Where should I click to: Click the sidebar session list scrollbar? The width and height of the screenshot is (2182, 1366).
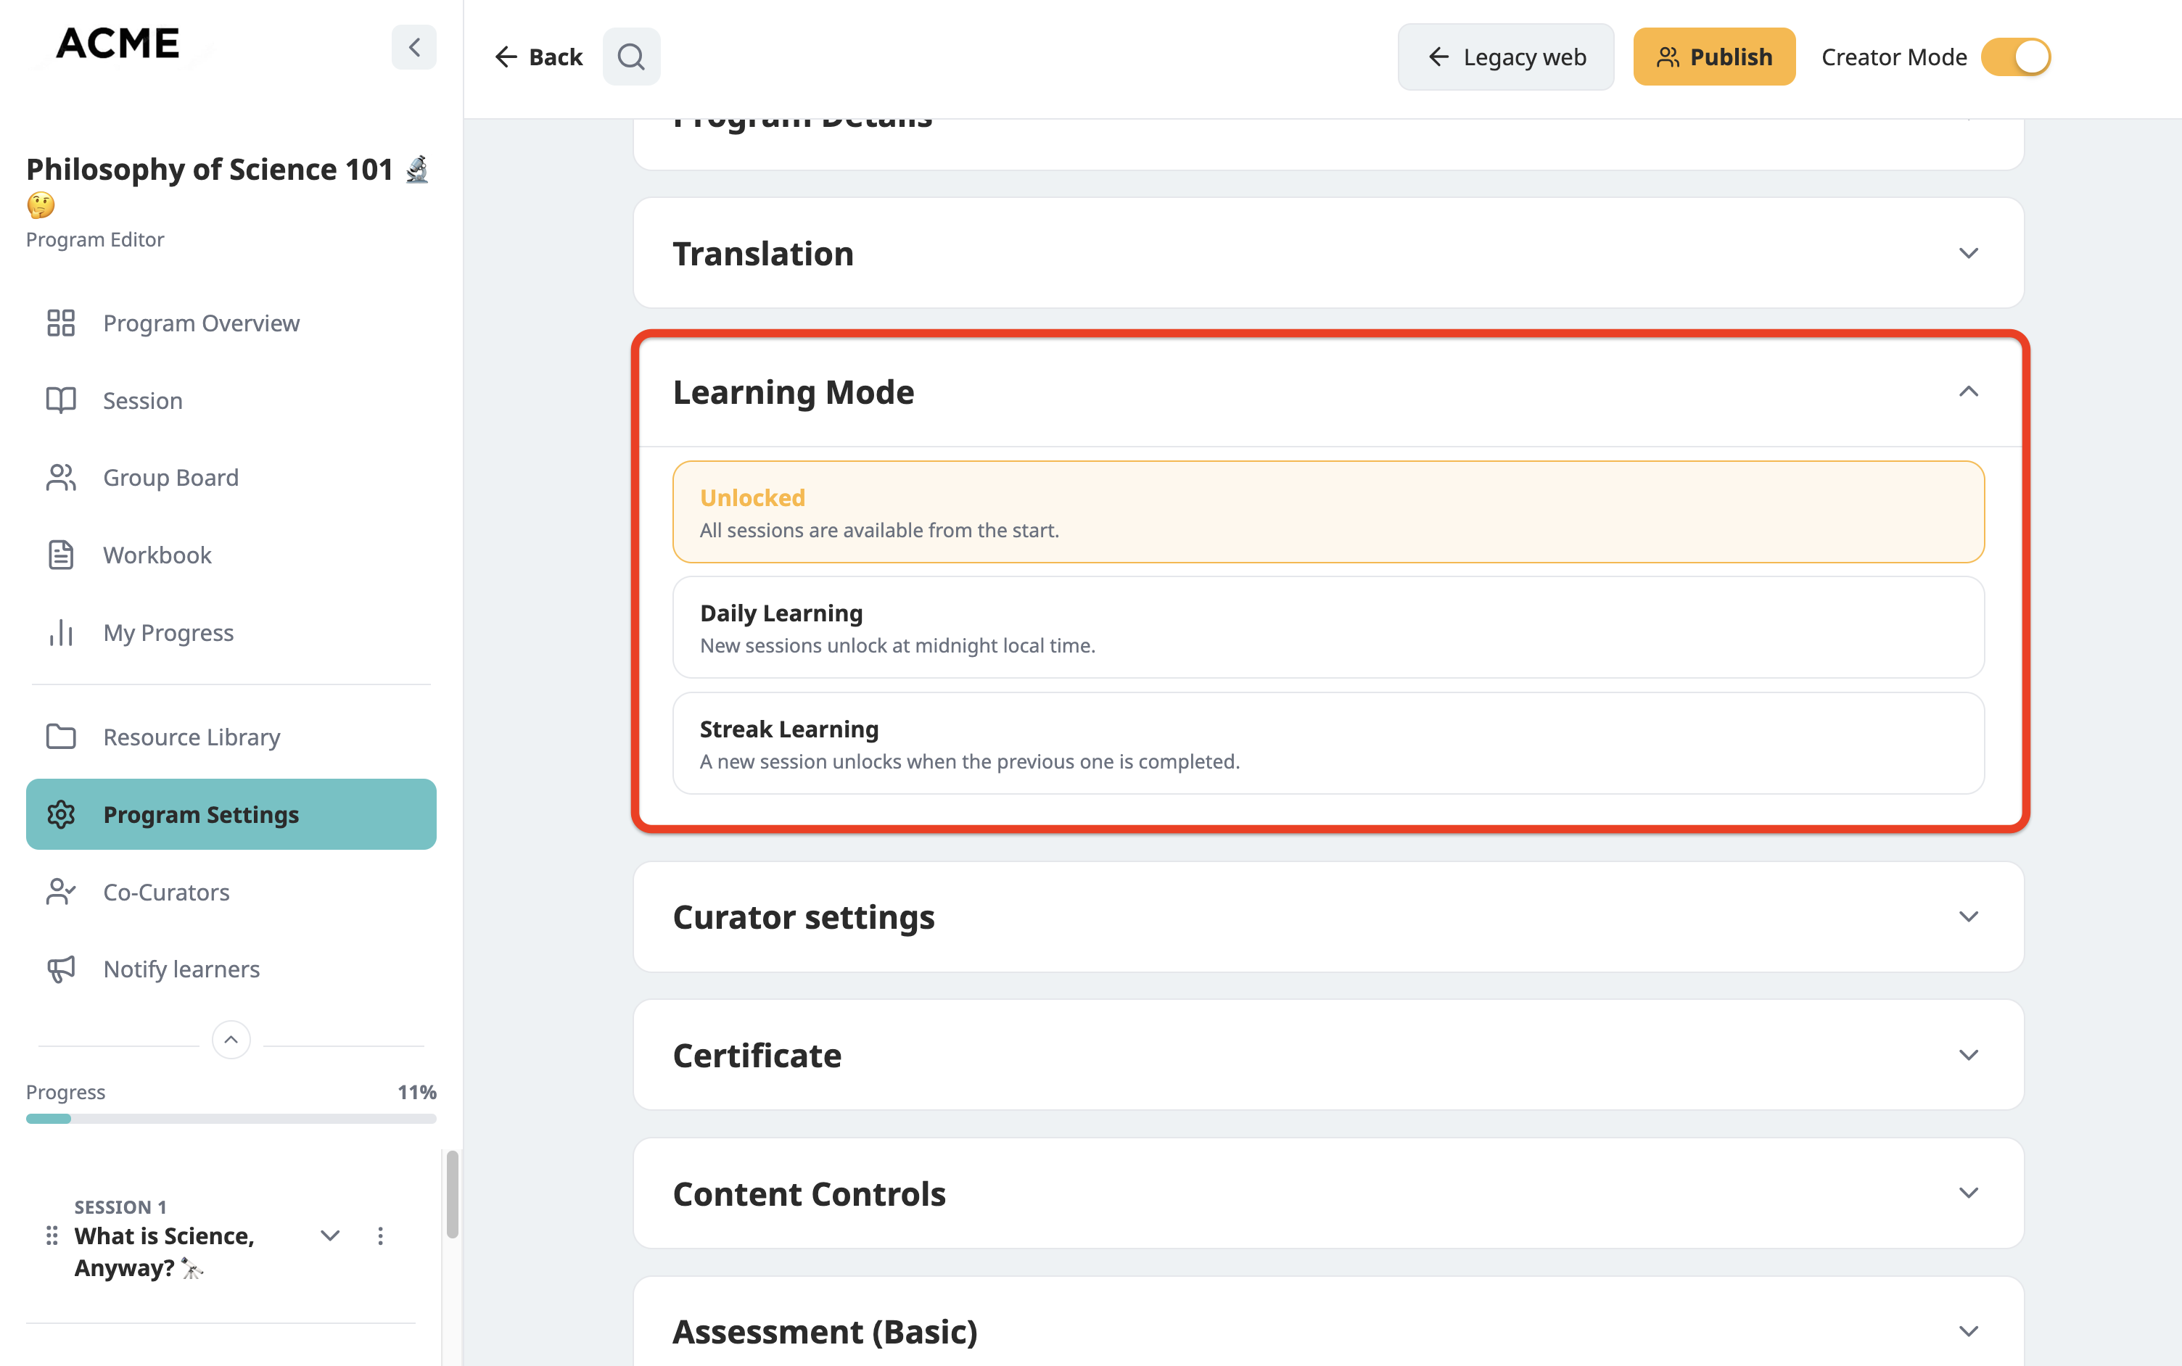452,1194
